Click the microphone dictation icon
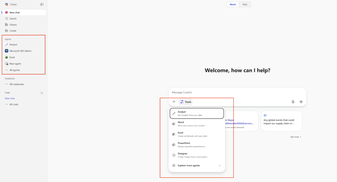The image size is (337, 182). [293, 102]
